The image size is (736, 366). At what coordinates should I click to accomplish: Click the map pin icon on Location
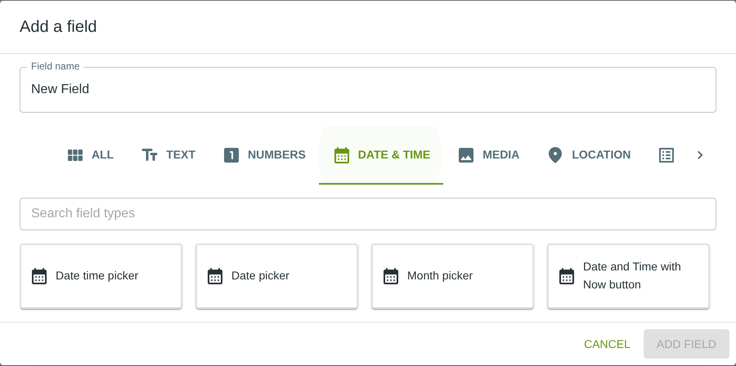click(x=555, y=155)
